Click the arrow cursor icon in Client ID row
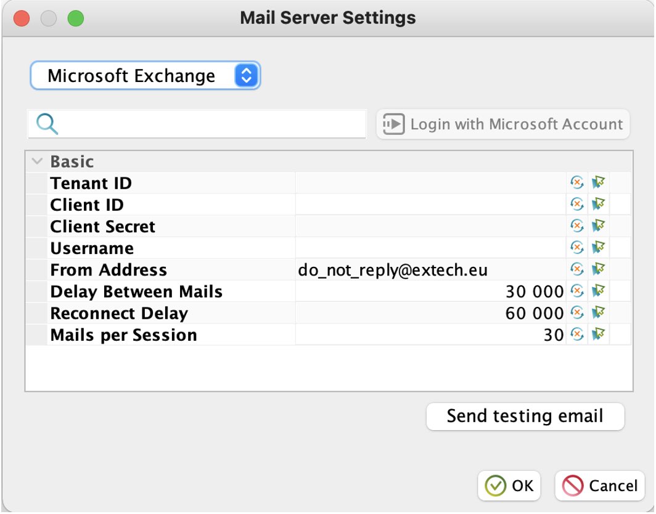Image resolution: width=656 pixels, height=514 pixels. point(598,205)
